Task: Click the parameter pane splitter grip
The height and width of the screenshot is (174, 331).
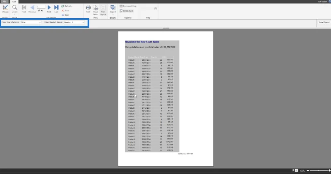Action: point(166,28)
